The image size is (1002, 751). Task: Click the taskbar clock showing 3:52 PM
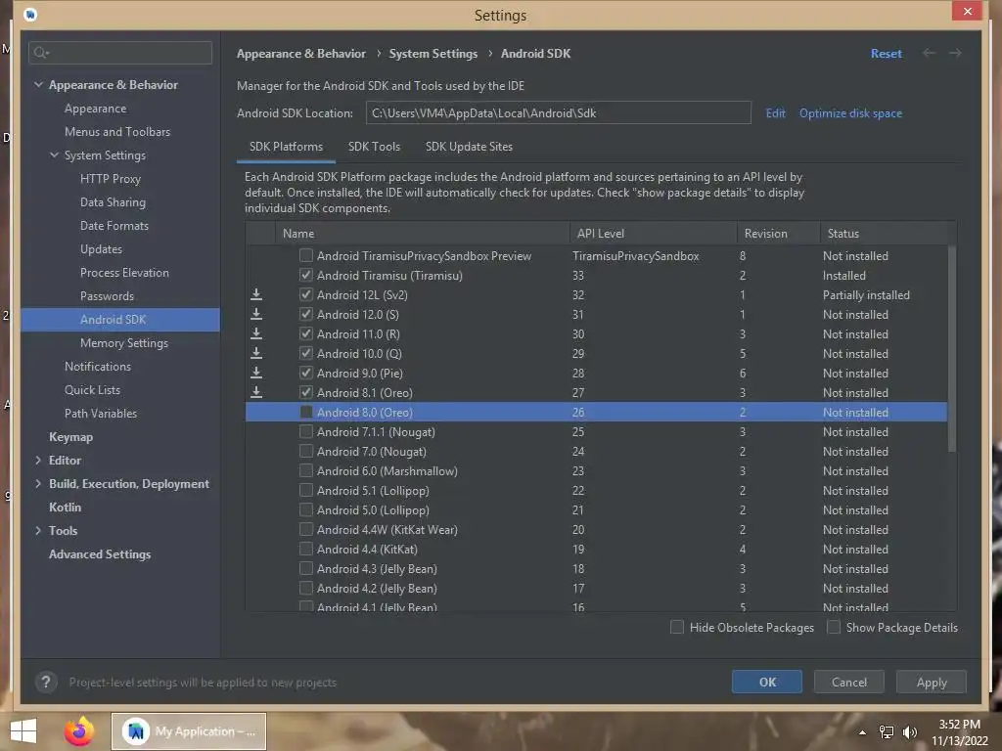pos(959,725)
